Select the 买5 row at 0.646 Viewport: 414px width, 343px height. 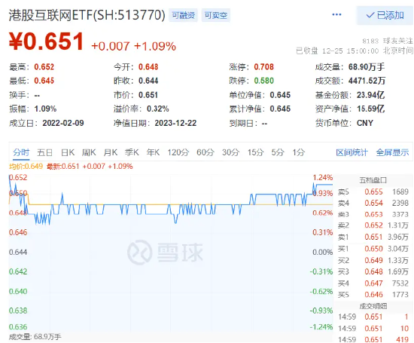click(373, 295)
